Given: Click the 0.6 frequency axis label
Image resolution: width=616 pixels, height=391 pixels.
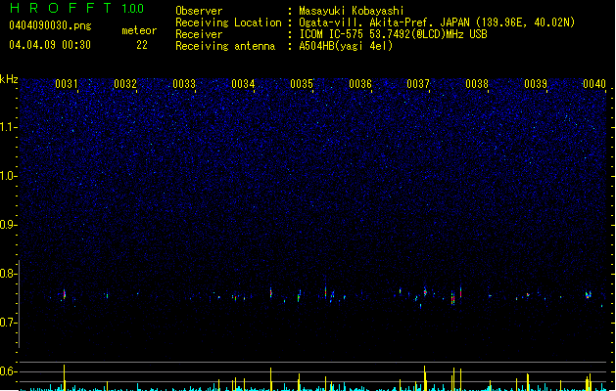Looking at the screenshot, I should pyautogui.click(x=9, y=371).
